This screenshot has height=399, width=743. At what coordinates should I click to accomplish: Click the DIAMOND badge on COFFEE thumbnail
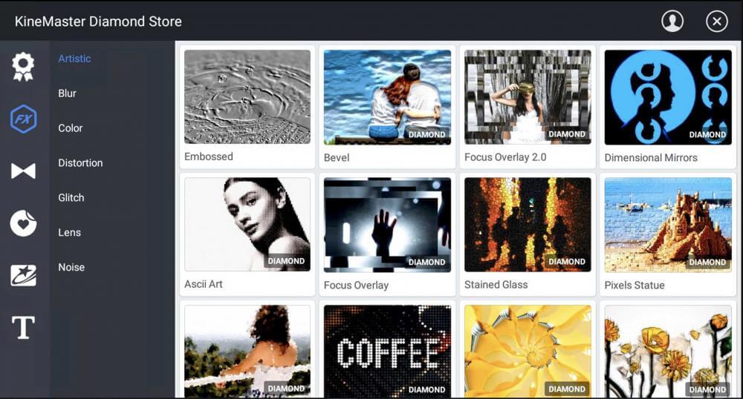[x=426, y=389]
